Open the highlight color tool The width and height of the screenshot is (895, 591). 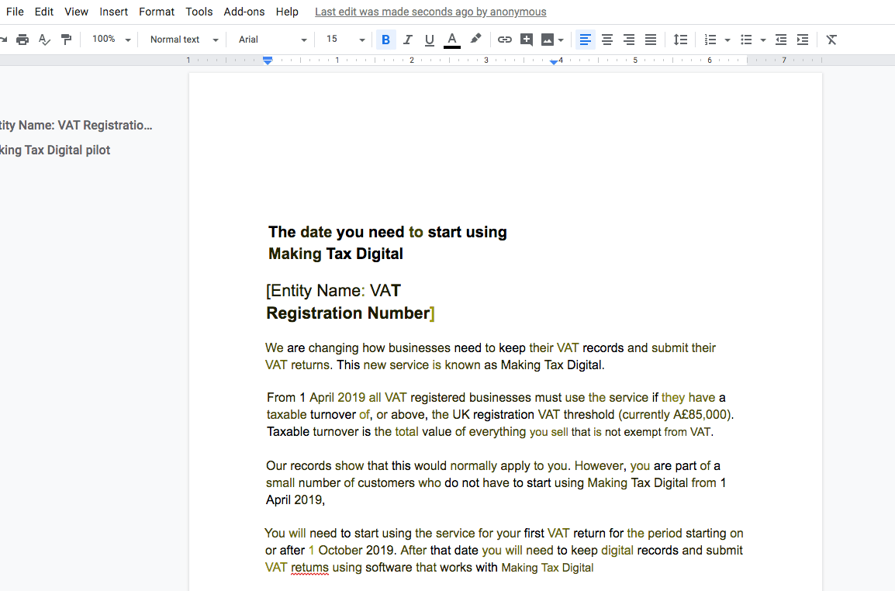pos(475,39)
